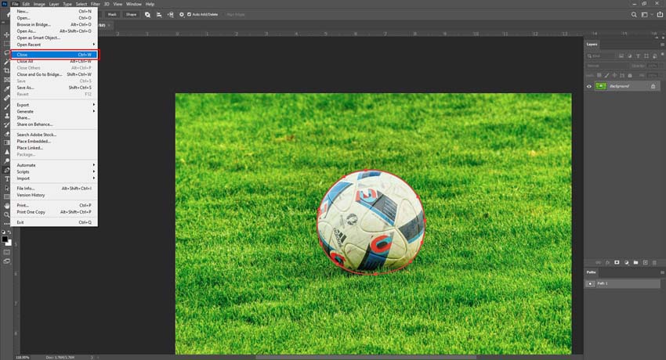Image resolution: width=666 pixels, height=360 pixels.
Task: Open path arrangement icon in options bar
Action: [x=170, y=14]
